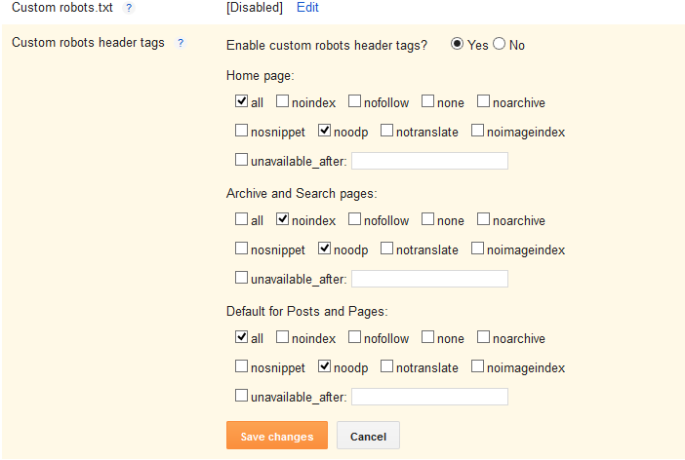Enable noindex checkbox for Home page
This screenshot has width=685, height=460.
tap(282, 100)
